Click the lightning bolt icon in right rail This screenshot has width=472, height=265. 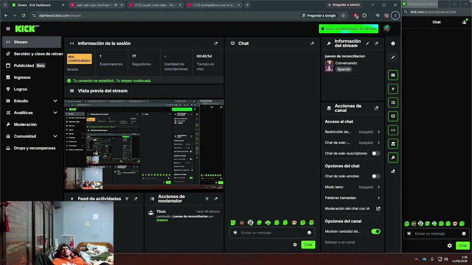pyautogui.click(x=393, y=89)
